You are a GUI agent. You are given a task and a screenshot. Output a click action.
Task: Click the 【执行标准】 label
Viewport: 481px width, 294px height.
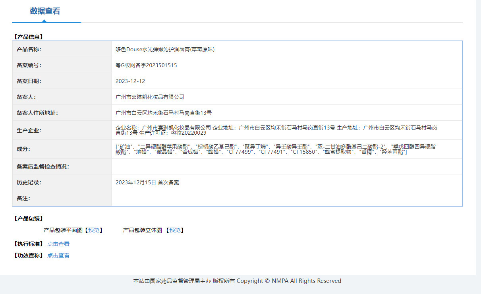(x=28, y=244)
